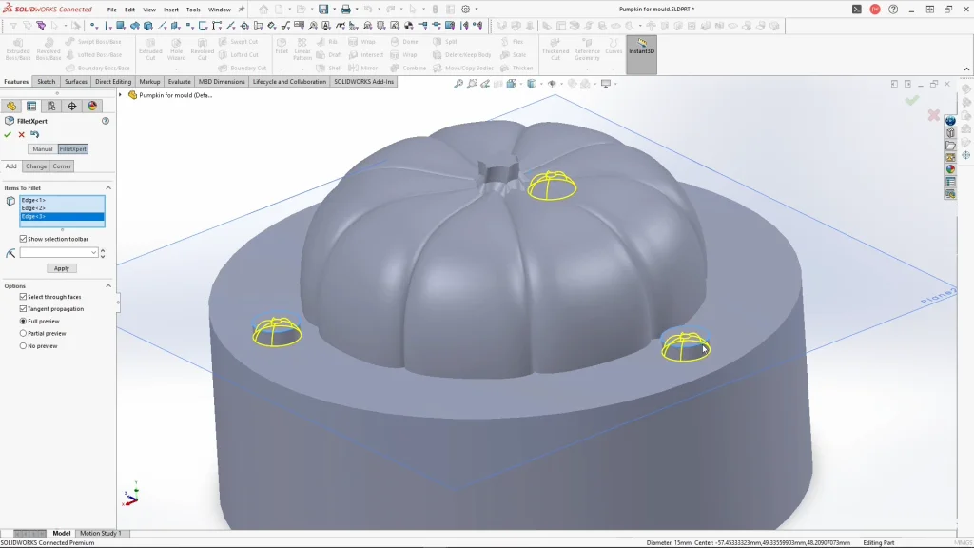The height and width of the screenshot is (548, 974).
Task: Cancel FilletXpert using the red X
Action: [21, 134]
